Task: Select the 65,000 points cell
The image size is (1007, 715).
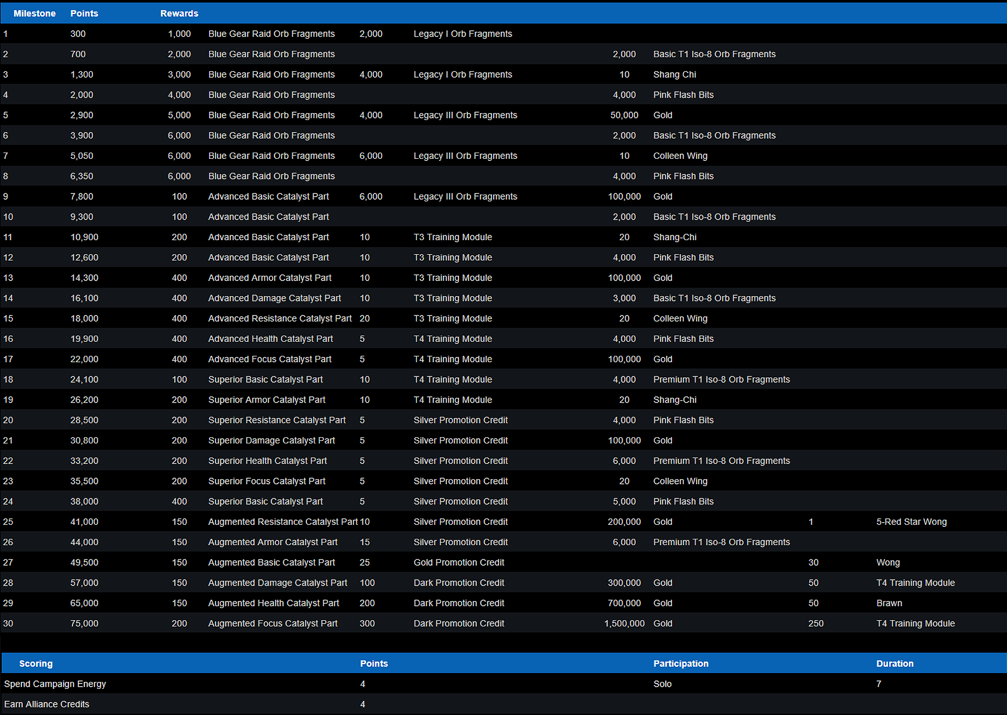Action: [x=84, y=603]
